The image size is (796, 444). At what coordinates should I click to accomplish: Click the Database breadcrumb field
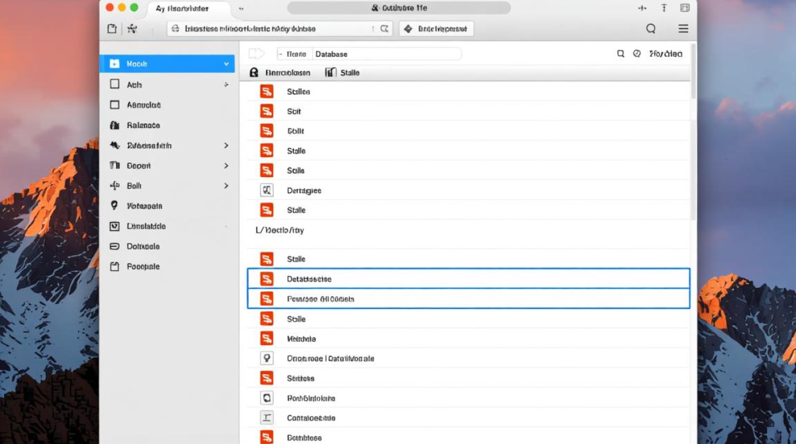385,54
